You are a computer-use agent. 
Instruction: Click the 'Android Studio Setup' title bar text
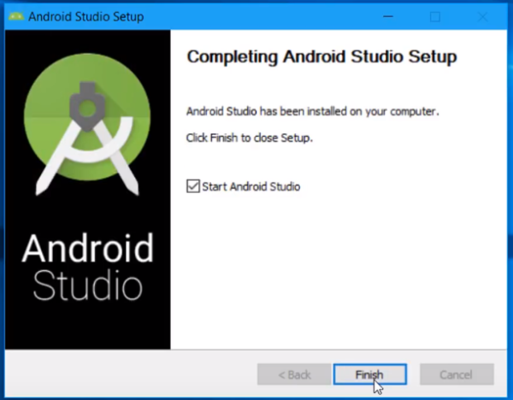86,16
